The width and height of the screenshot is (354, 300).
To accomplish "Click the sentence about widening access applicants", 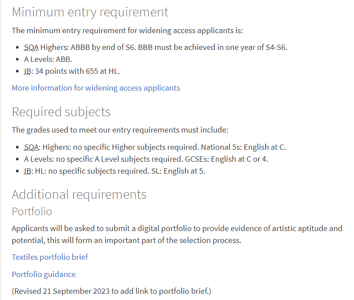I will click(127, 30).
